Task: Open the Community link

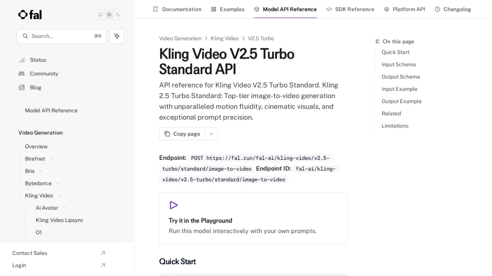Action: click(x=44, y=74)
